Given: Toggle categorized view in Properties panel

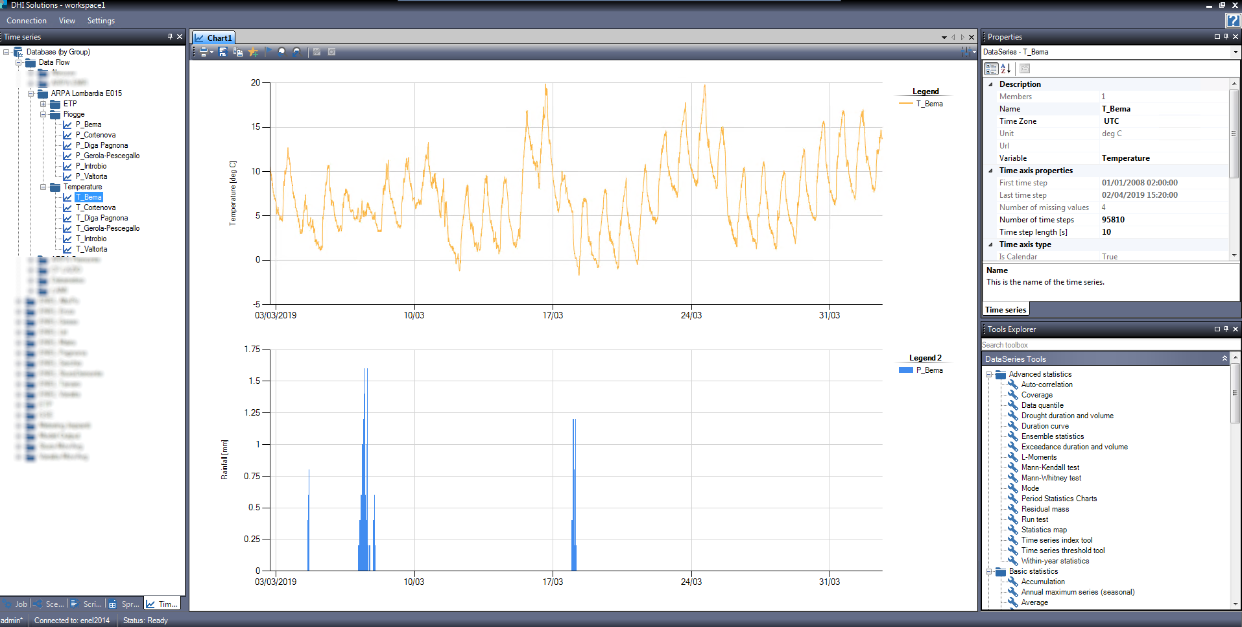Looking at the screenshot, I should (x=991, y=69).
